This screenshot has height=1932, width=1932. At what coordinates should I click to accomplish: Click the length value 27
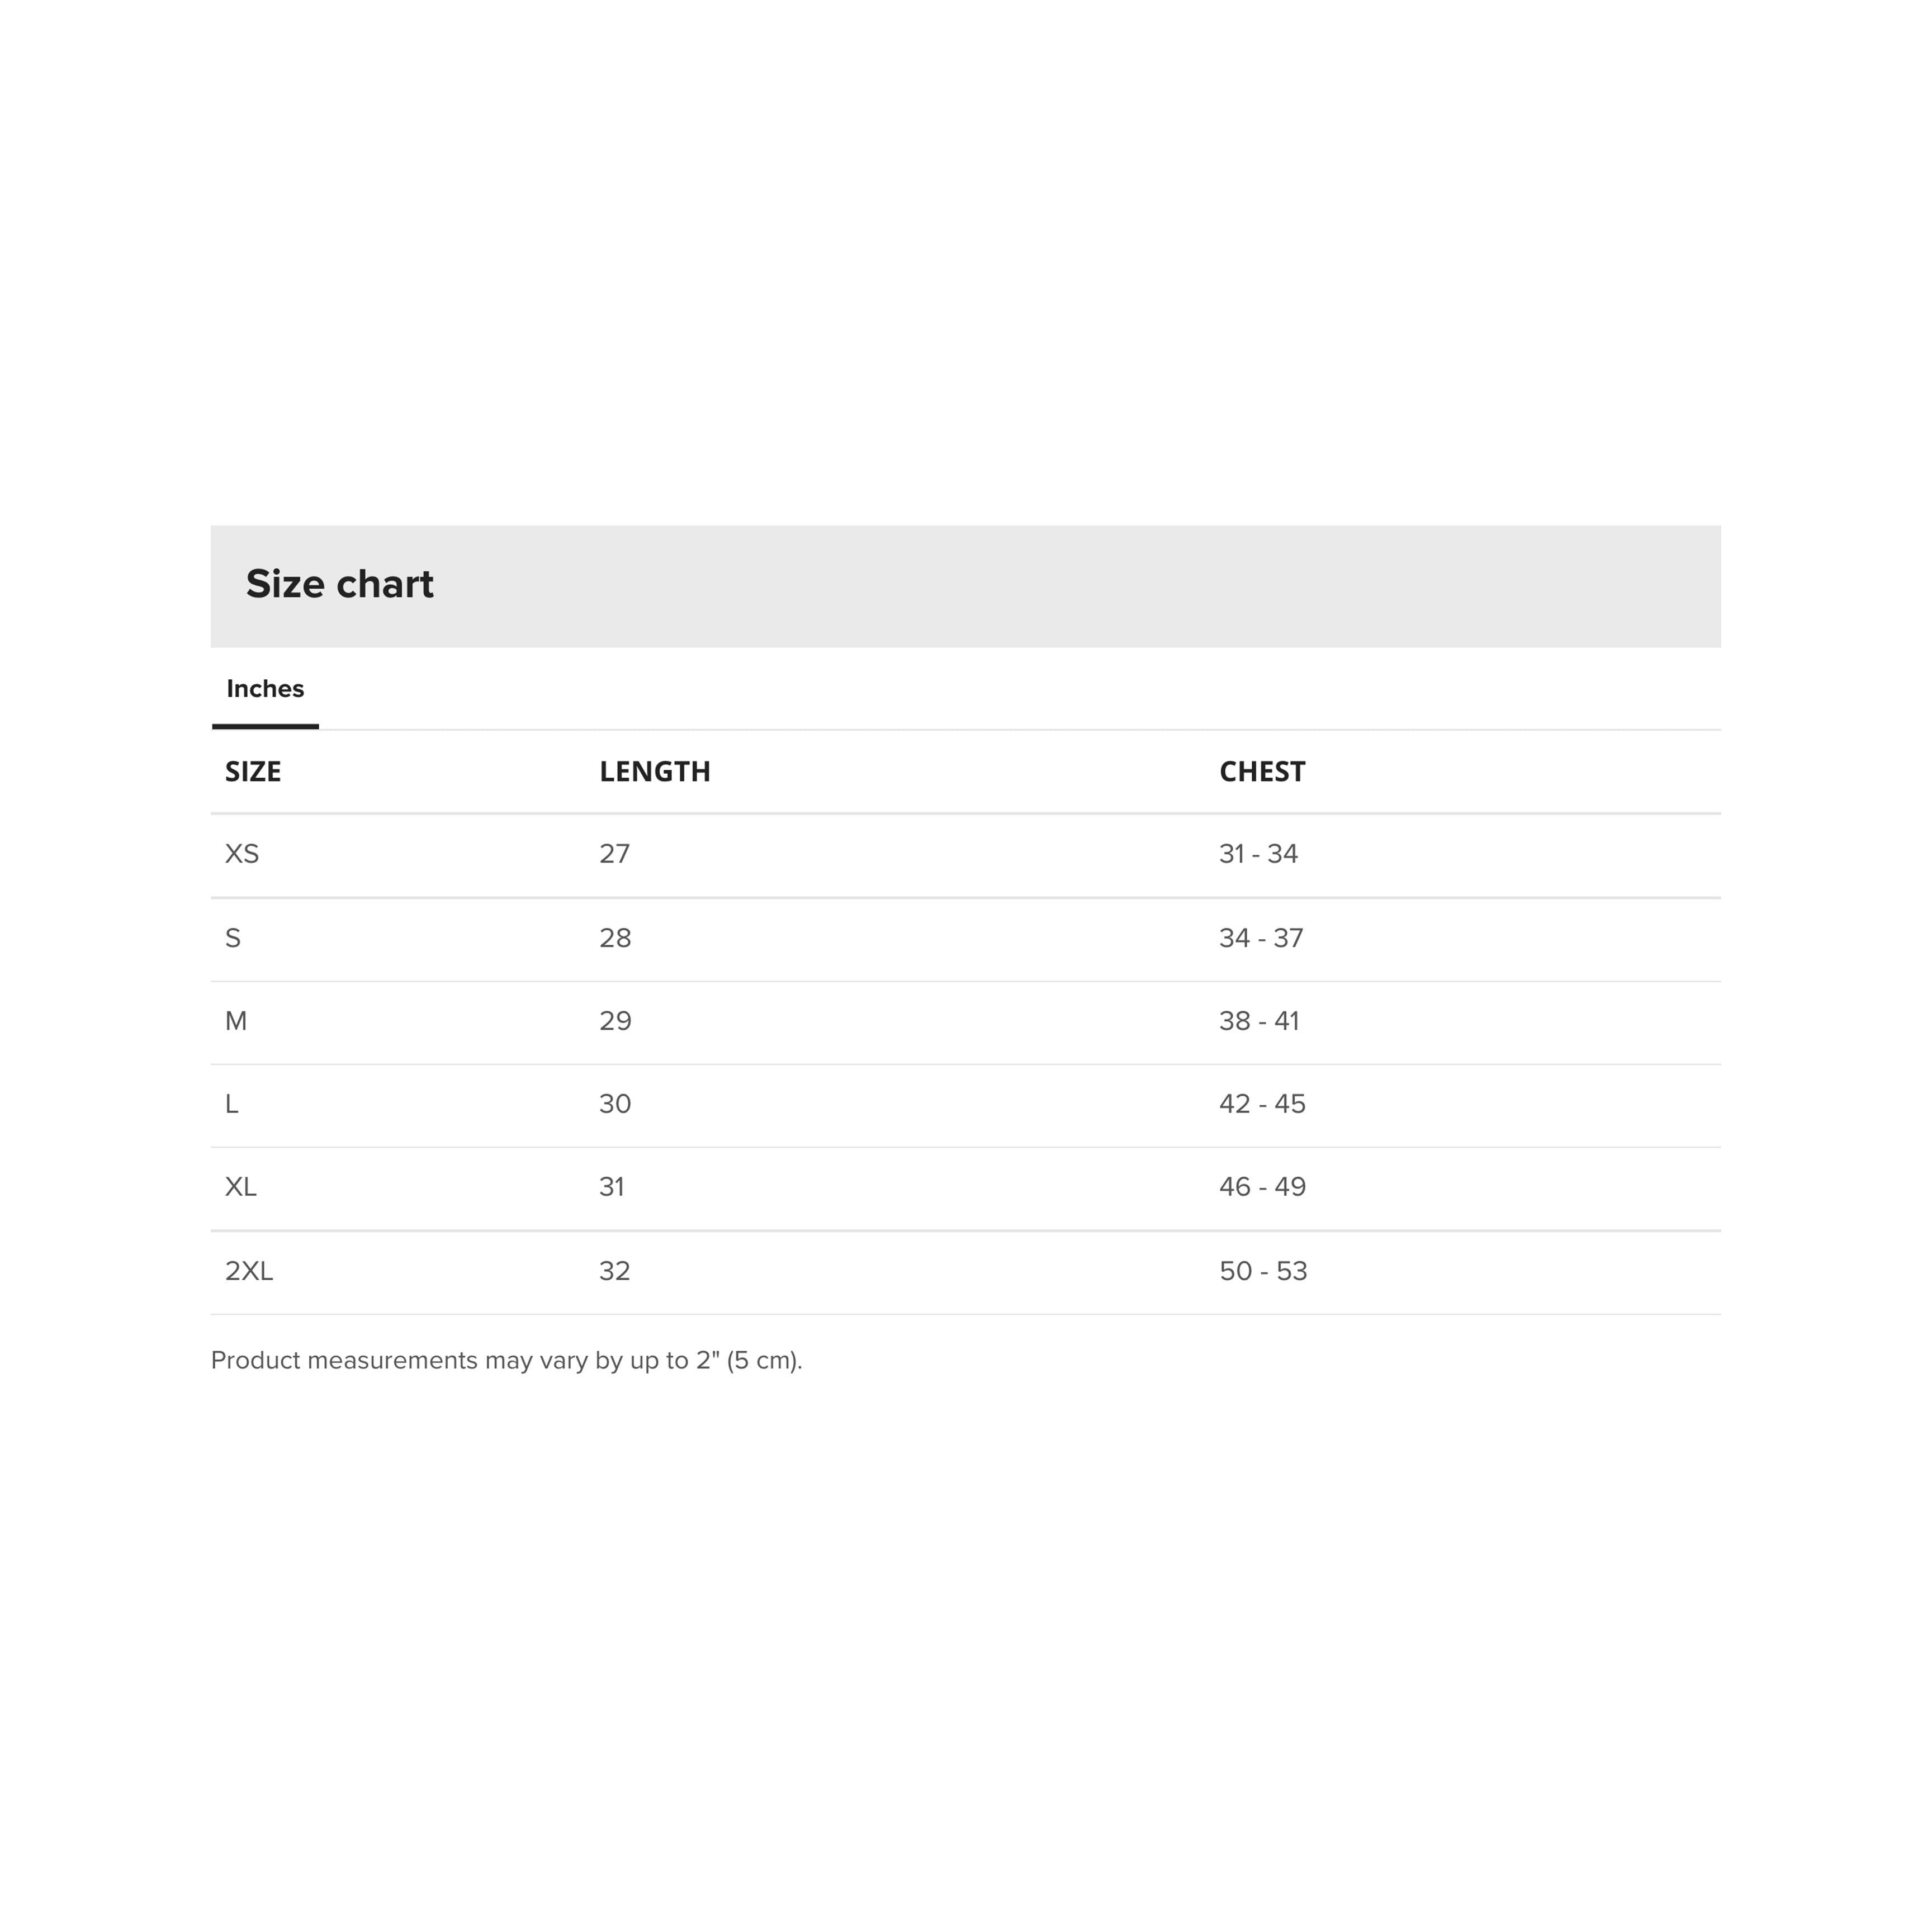(x=615, y=854)
